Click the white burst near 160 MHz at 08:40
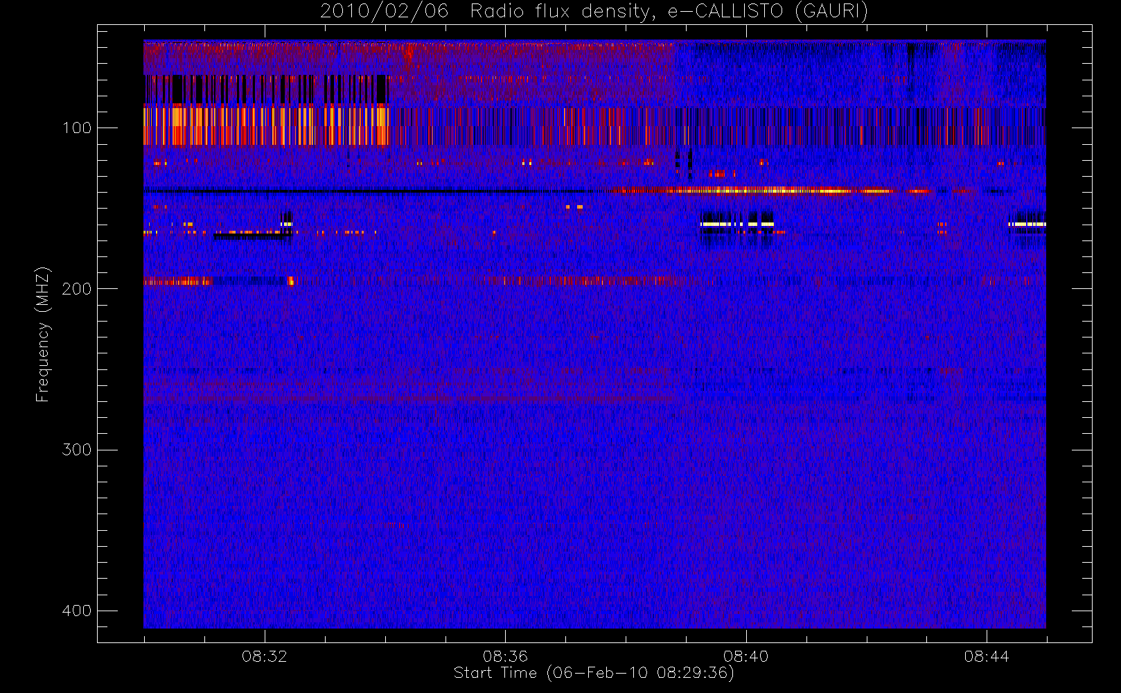1121x693 pixels. [736, 225]
